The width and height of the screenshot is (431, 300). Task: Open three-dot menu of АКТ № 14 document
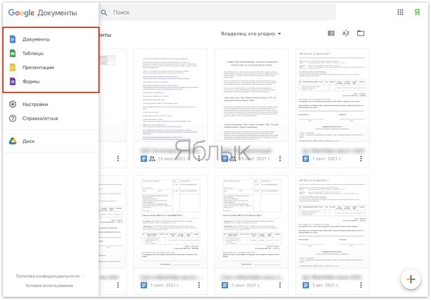pyautogui.click(x=361, y=159)
